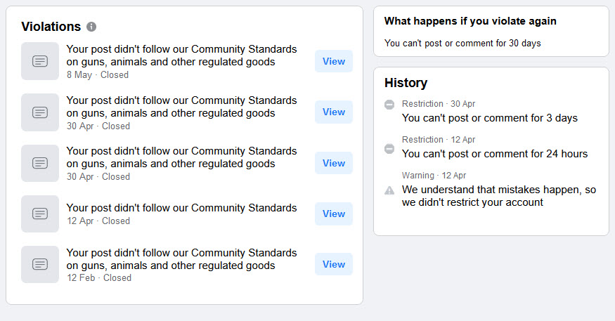
Task: Click restriction icon for 24 hours entry
Action: (x=389, y=148)
